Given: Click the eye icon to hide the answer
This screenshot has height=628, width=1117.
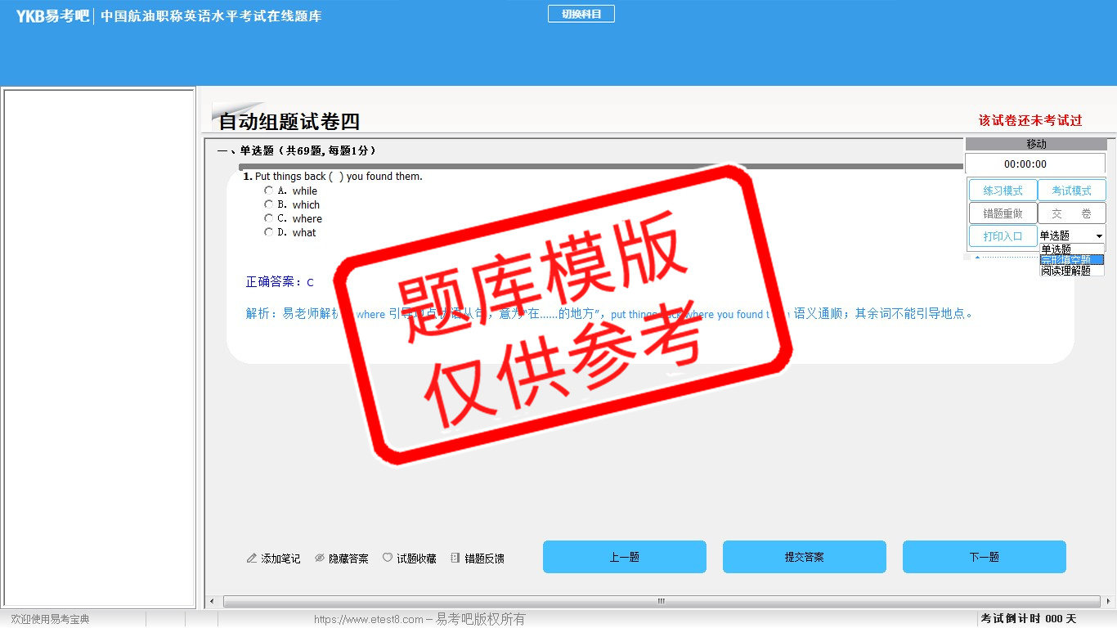Looking at the screenshot, I should [x=320, y=558].
